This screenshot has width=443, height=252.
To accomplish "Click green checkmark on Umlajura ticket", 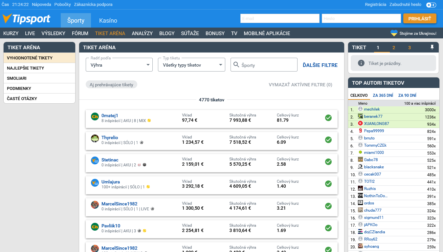I will tap(328, 184).
